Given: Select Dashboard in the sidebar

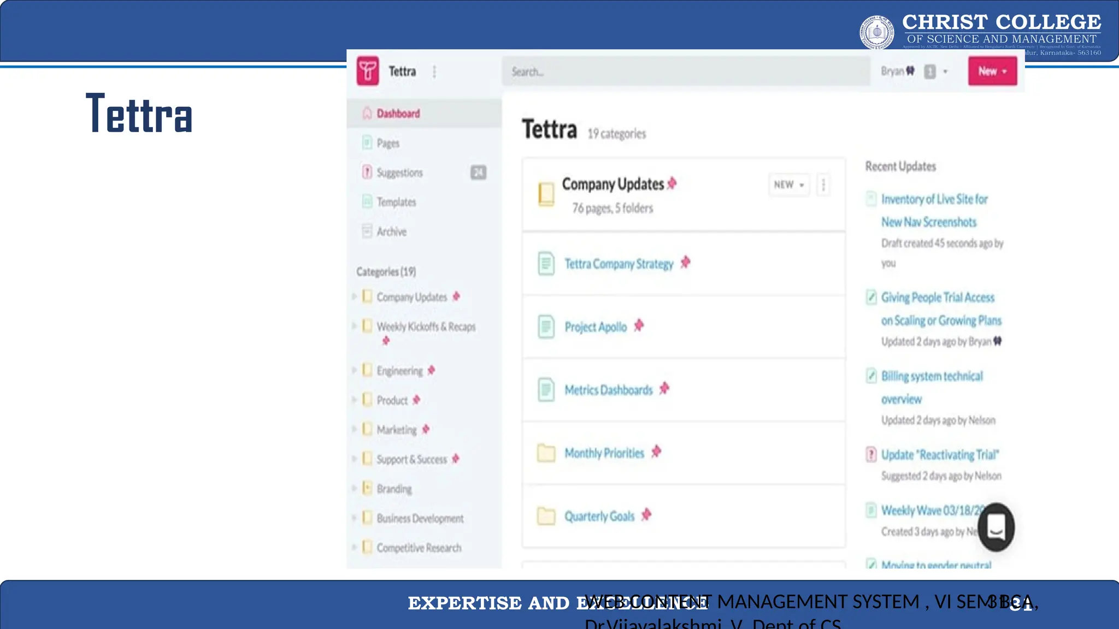Looking at the screenshot, I should (x=424, y=114).
